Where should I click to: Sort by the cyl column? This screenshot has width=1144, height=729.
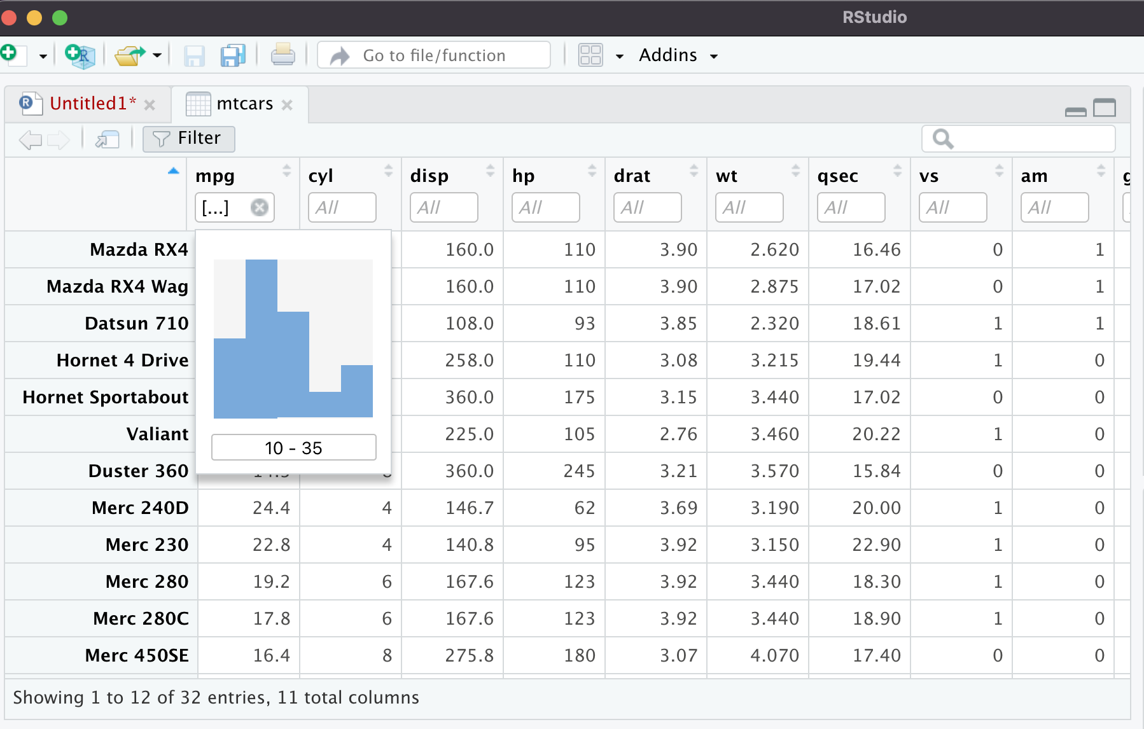(x=388, y=170)
